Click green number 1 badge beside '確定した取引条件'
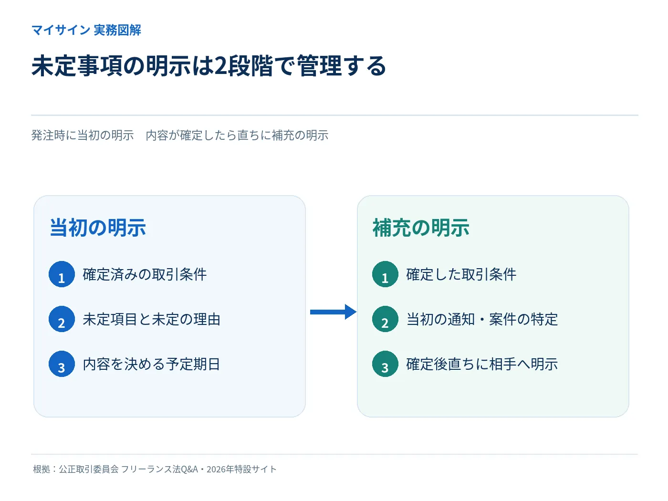 pos(385,274)
